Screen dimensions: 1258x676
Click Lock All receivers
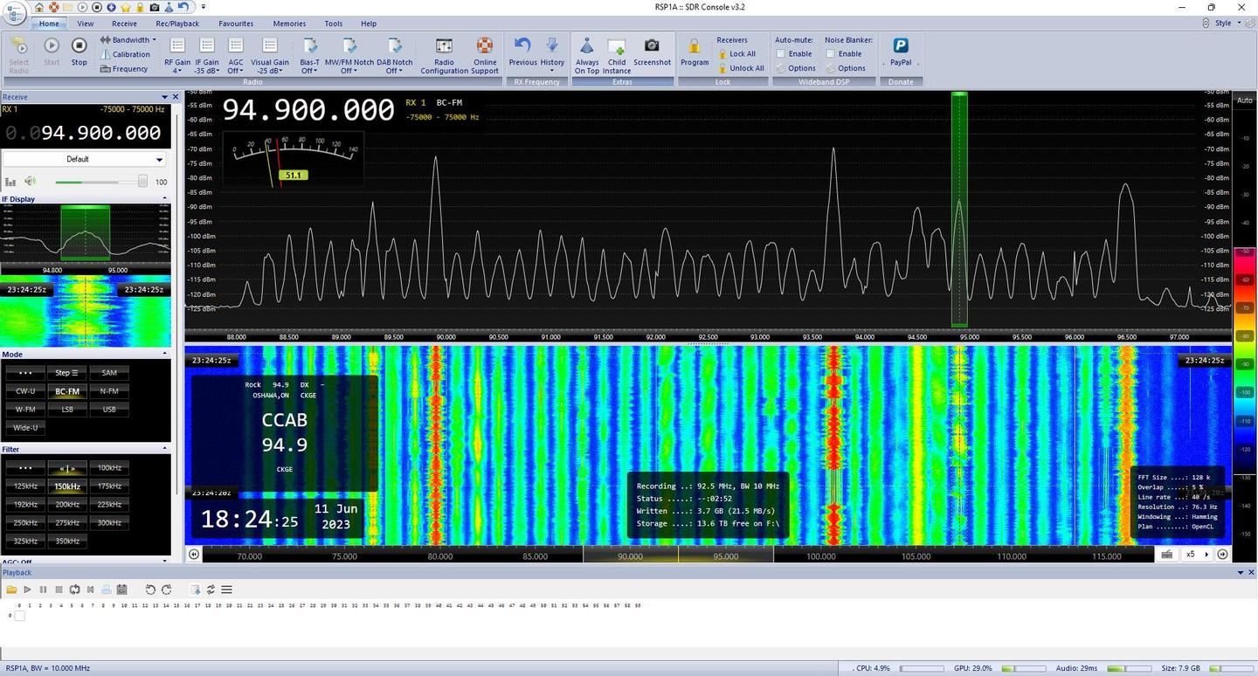coord(736,54)
